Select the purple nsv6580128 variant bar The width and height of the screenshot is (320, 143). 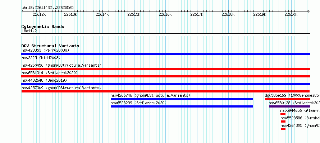[x=289, y=106]
